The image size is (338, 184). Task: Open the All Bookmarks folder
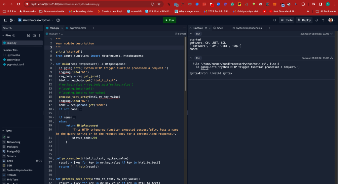(x=326, y=11)
